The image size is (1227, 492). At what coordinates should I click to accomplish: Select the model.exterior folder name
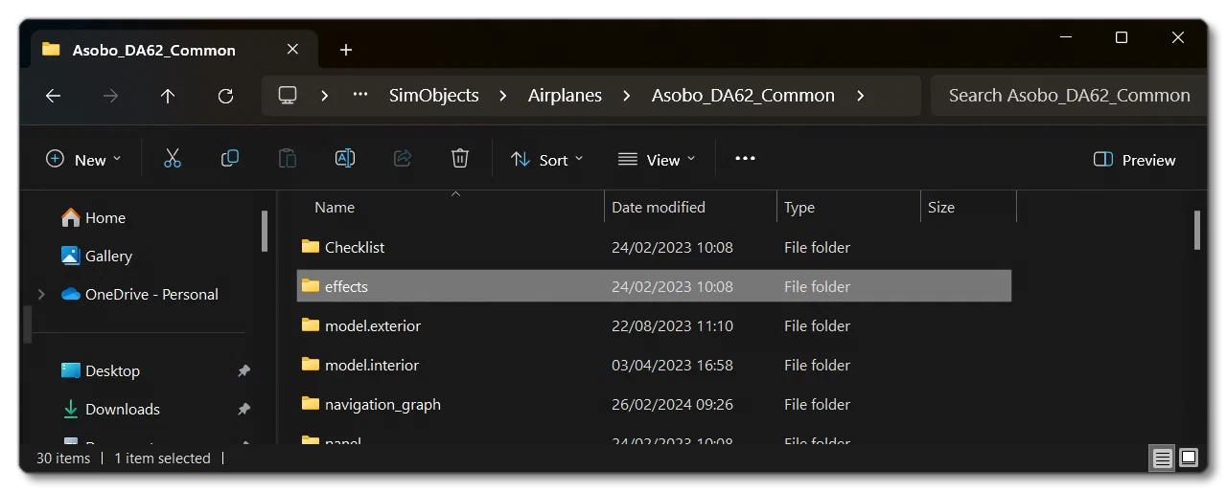click(x=373, y=325)
